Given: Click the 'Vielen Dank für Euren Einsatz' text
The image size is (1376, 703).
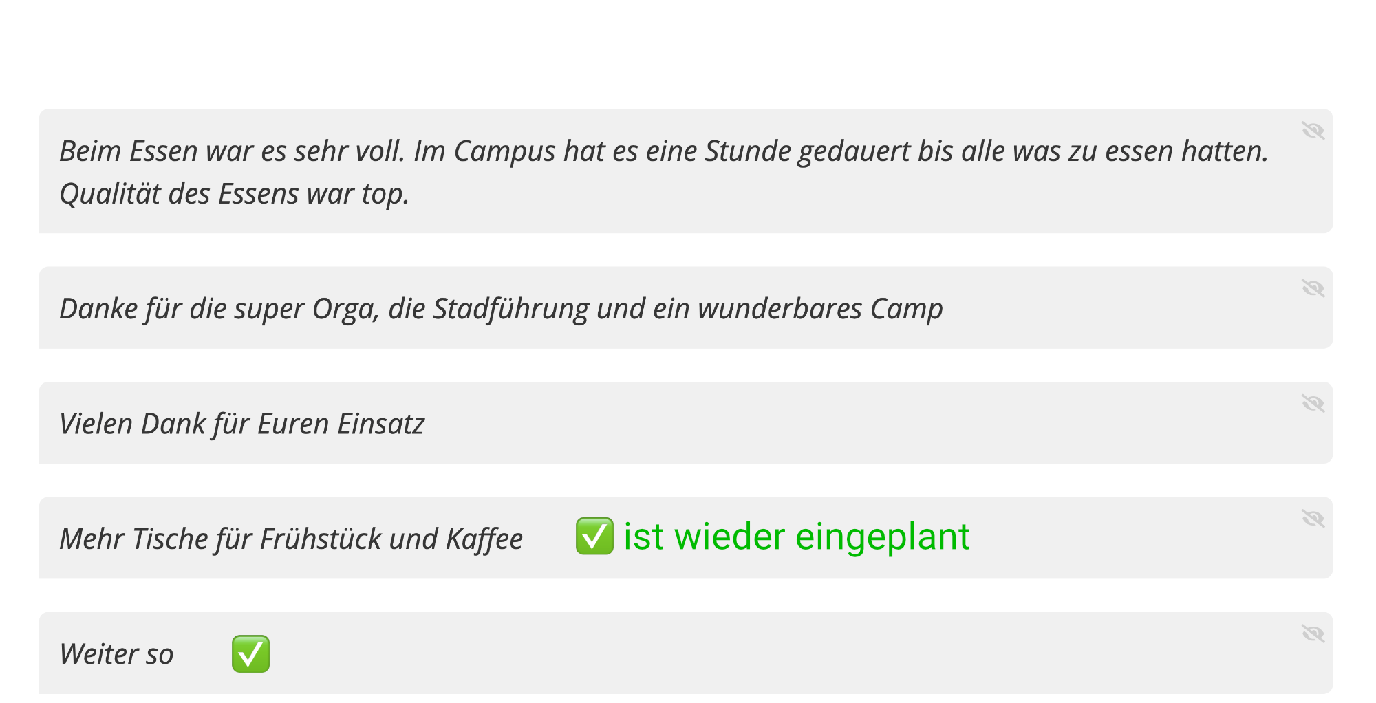Looking at the screenshot, I should tap(241, 424).
